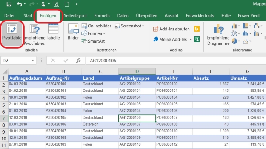Click the redo arrow icon

tap(32, 4)
